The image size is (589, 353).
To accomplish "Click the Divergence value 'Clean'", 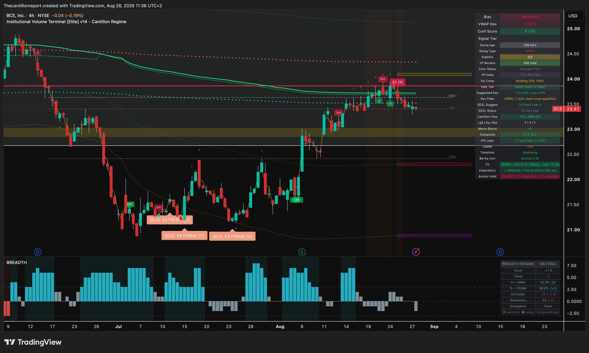I will pos(548,306).
